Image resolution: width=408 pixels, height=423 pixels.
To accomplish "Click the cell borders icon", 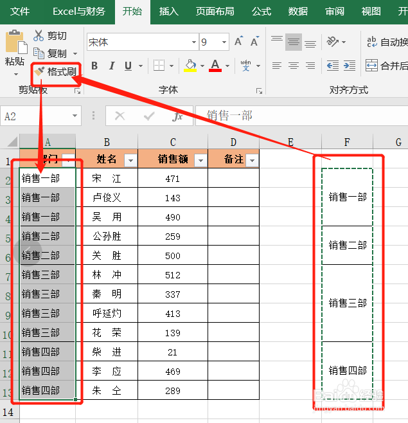I will coord(159,66).
